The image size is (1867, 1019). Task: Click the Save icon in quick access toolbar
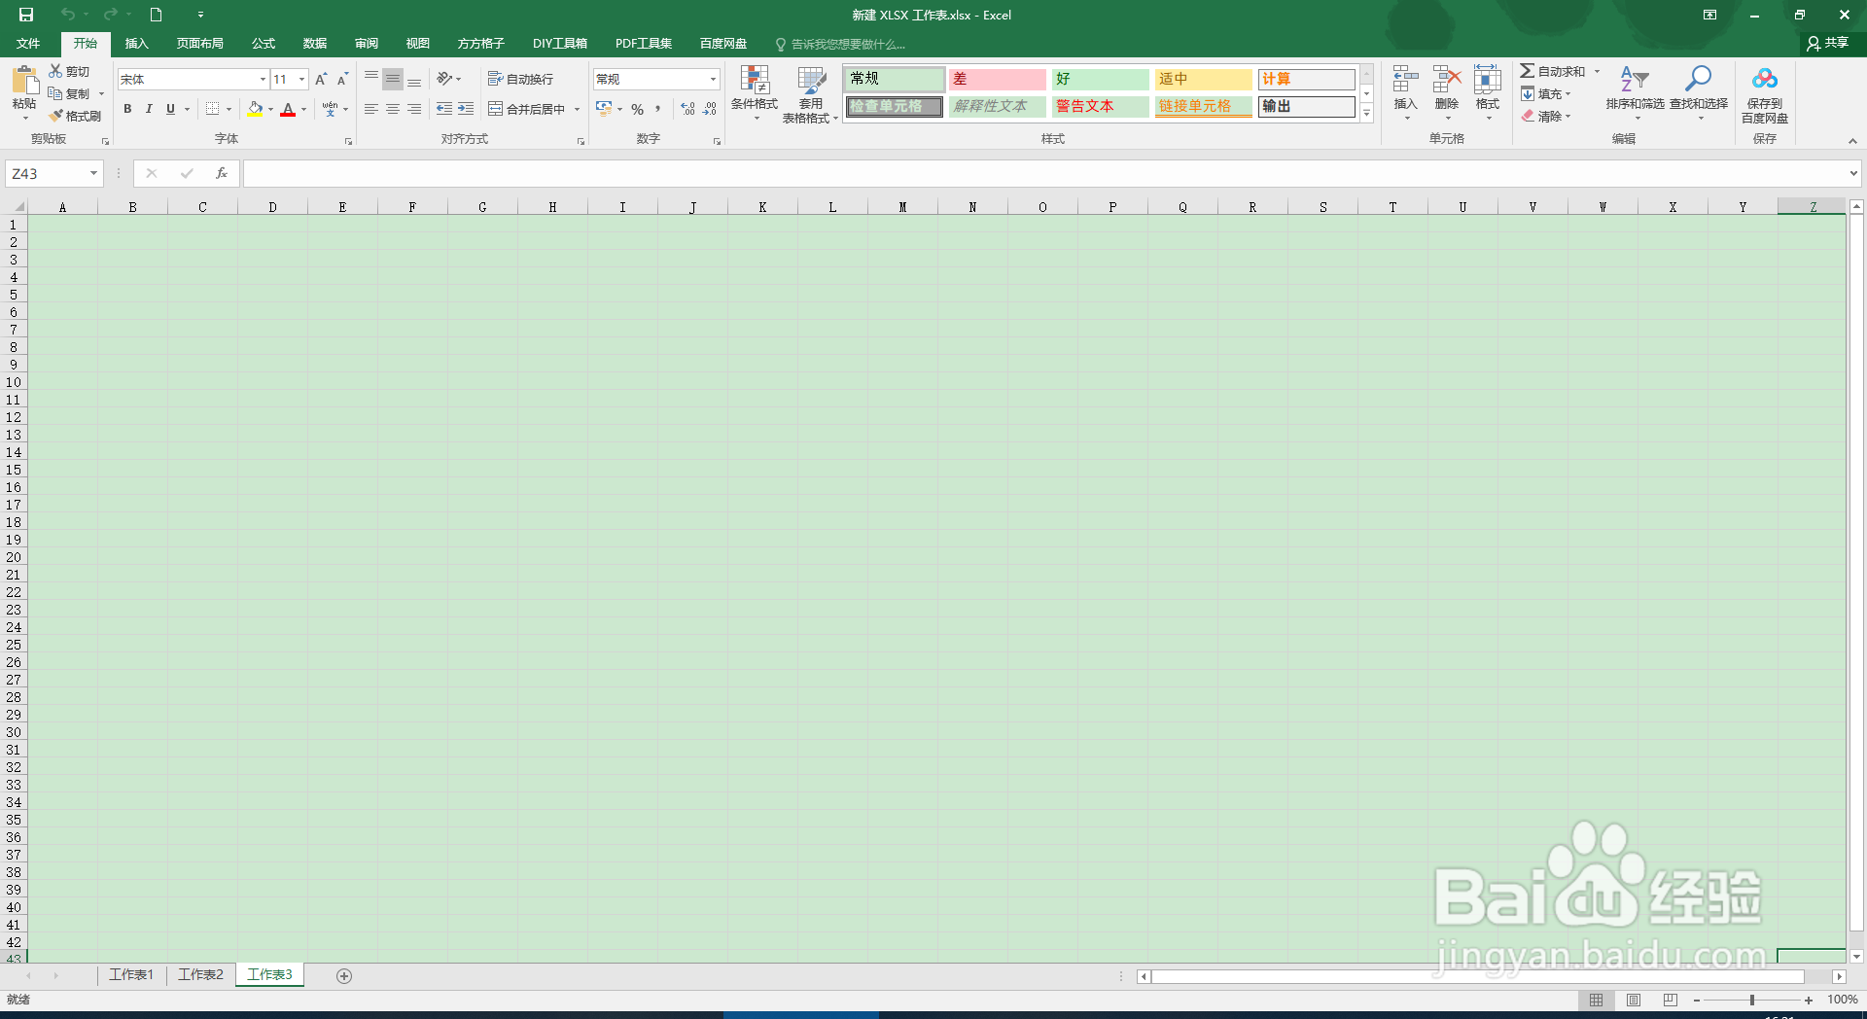(x=26, y=15)
